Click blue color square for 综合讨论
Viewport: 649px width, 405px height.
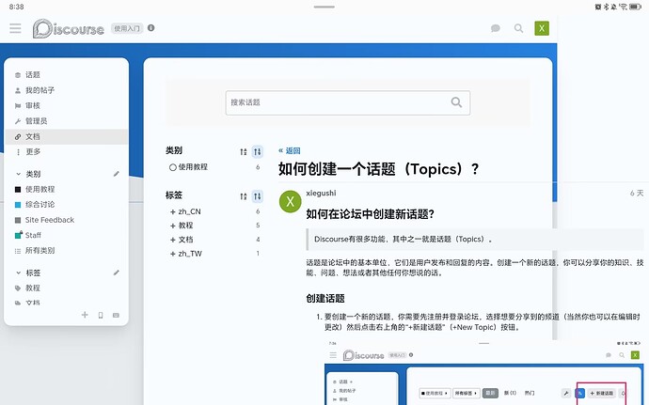(x=18, y=205)
